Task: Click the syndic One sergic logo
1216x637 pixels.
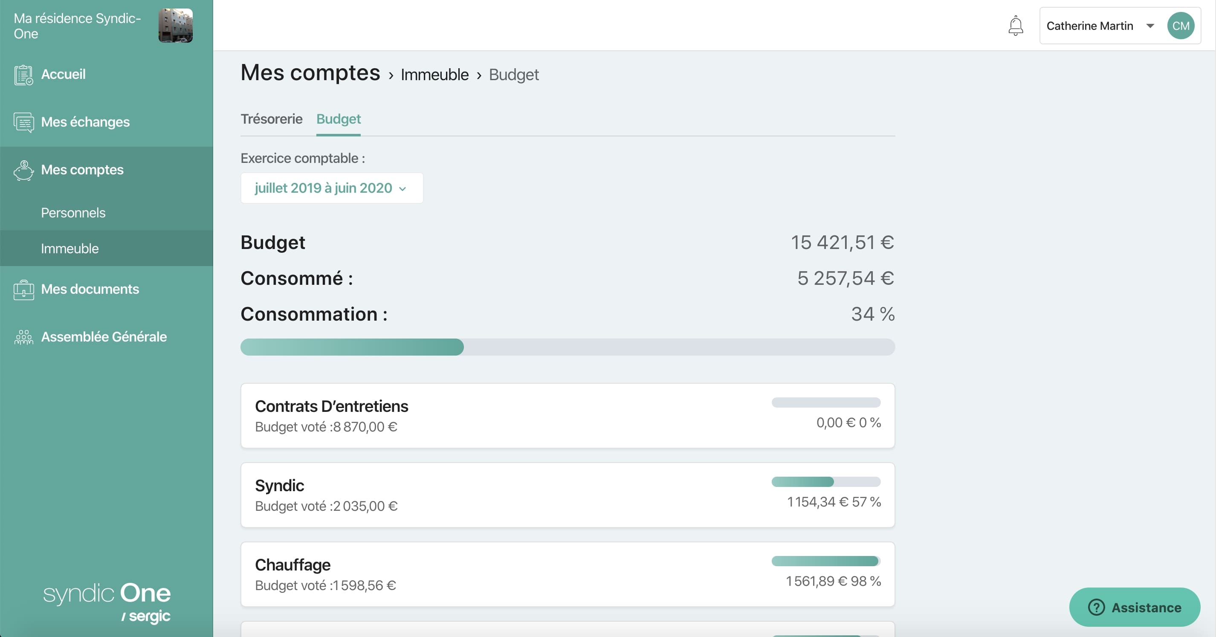Action: (x=107, y=603)
